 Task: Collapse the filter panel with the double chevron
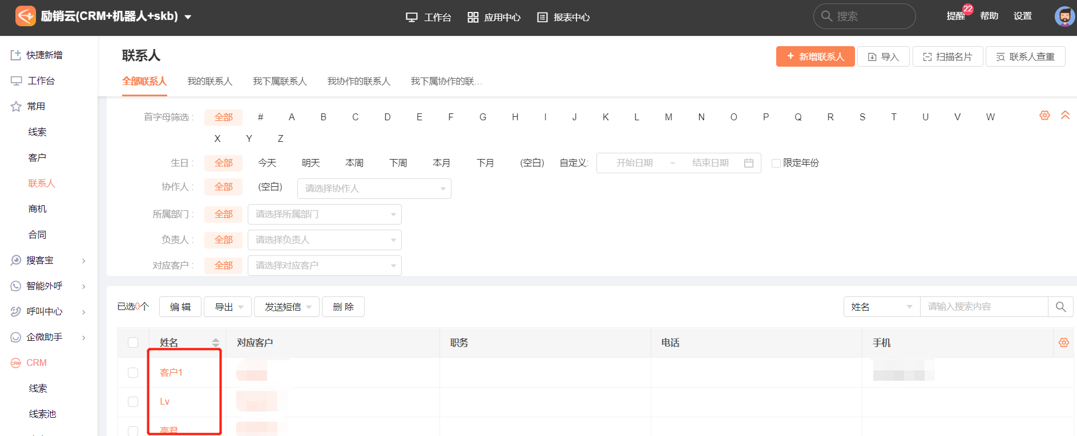(x=1065, y=115)
